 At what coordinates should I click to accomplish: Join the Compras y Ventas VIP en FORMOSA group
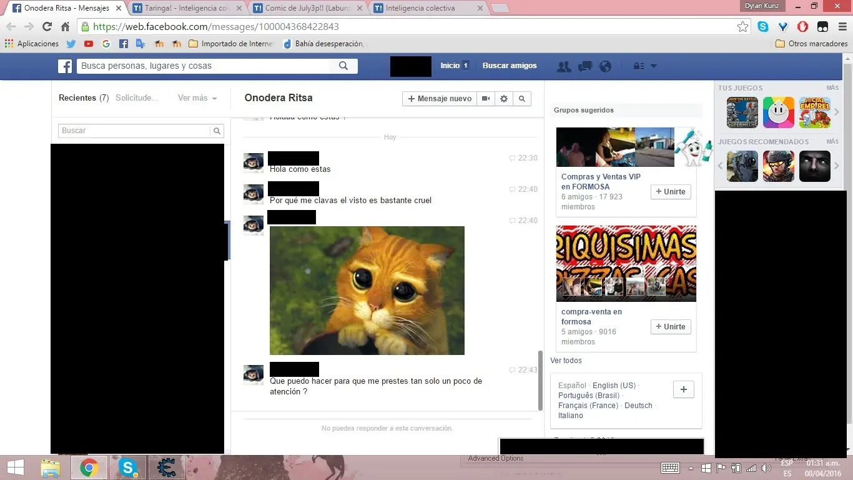[x=671, y=192]
